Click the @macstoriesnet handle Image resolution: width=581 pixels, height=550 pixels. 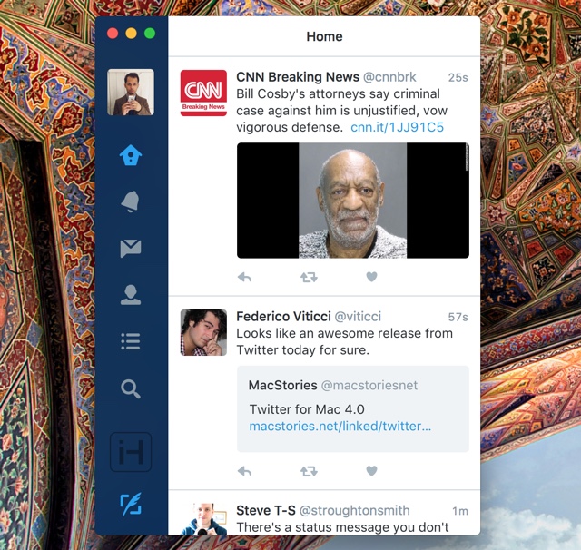click(369, 385)
